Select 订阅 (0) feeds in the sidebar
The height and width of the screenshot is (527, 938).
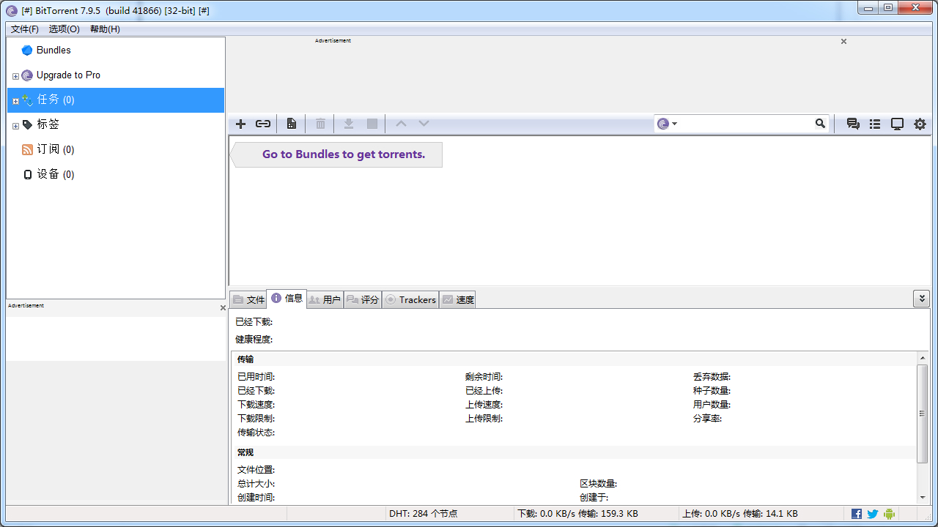pyautogui.click(x=116, y=150)
